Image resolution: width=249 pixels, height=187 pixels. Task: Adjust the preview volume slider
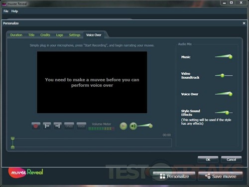click(145, 126)
